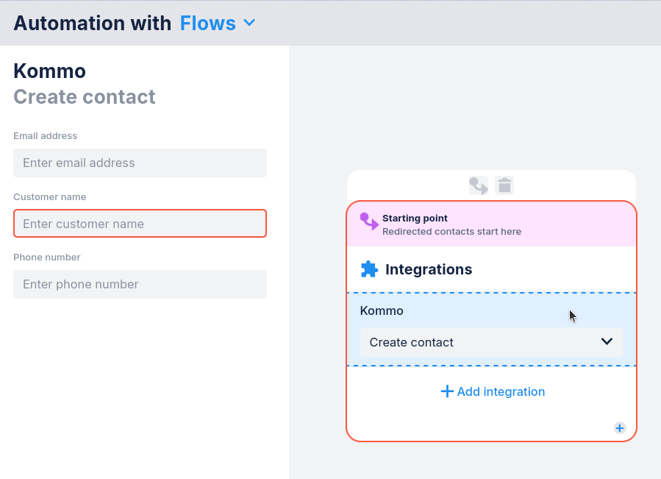Click the down chevron in Create contact selector
This screenshot has height=479, width=661.
[x=607, y=341]
